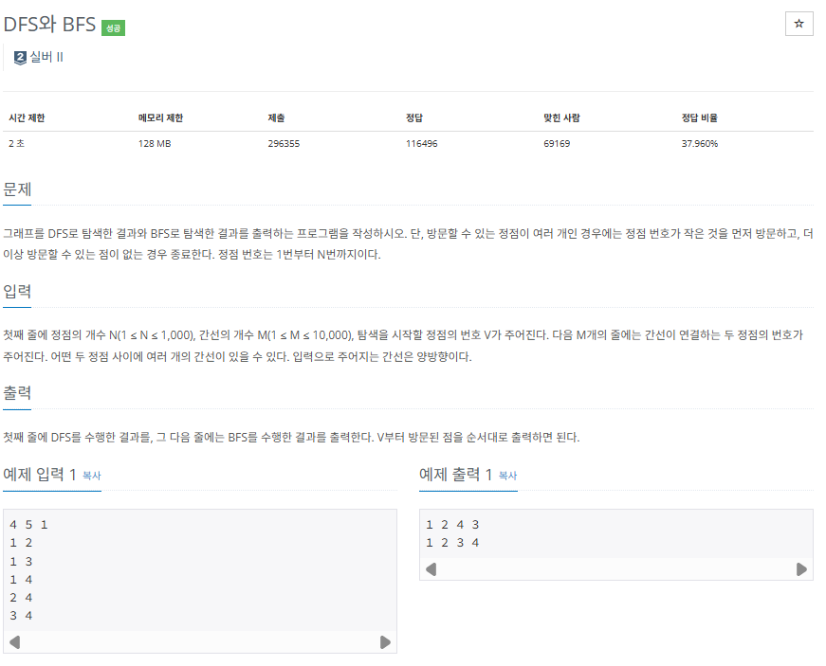The image size is (826, 666).
Task: Click the 입력 section heading
Action: 17,292
